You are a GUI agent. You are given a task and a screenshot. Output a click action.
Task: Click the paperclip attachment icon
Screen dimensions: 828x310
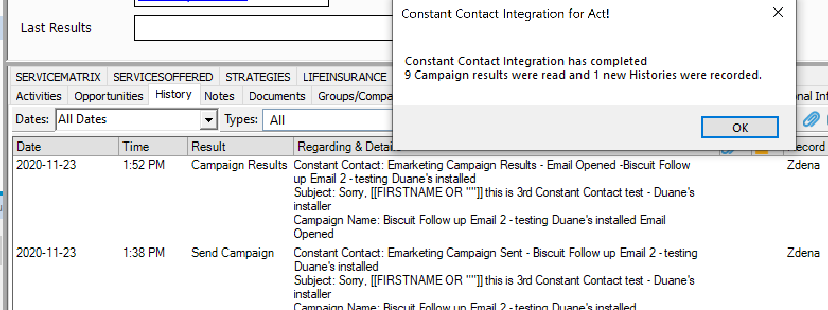(x=811, y=119)
